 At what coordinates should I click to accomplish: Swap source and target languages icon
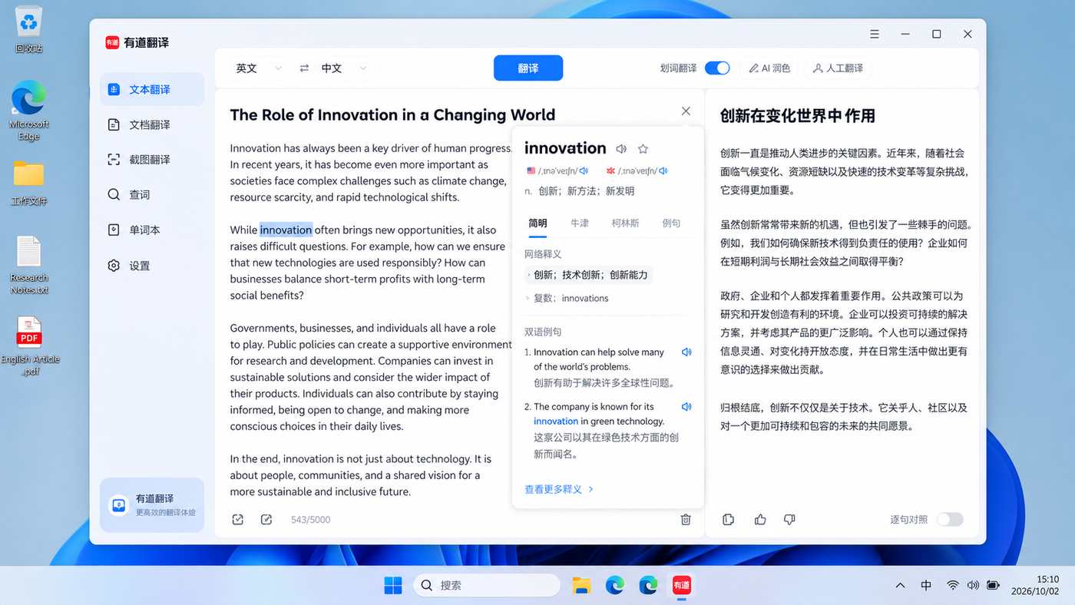[304, 68]
